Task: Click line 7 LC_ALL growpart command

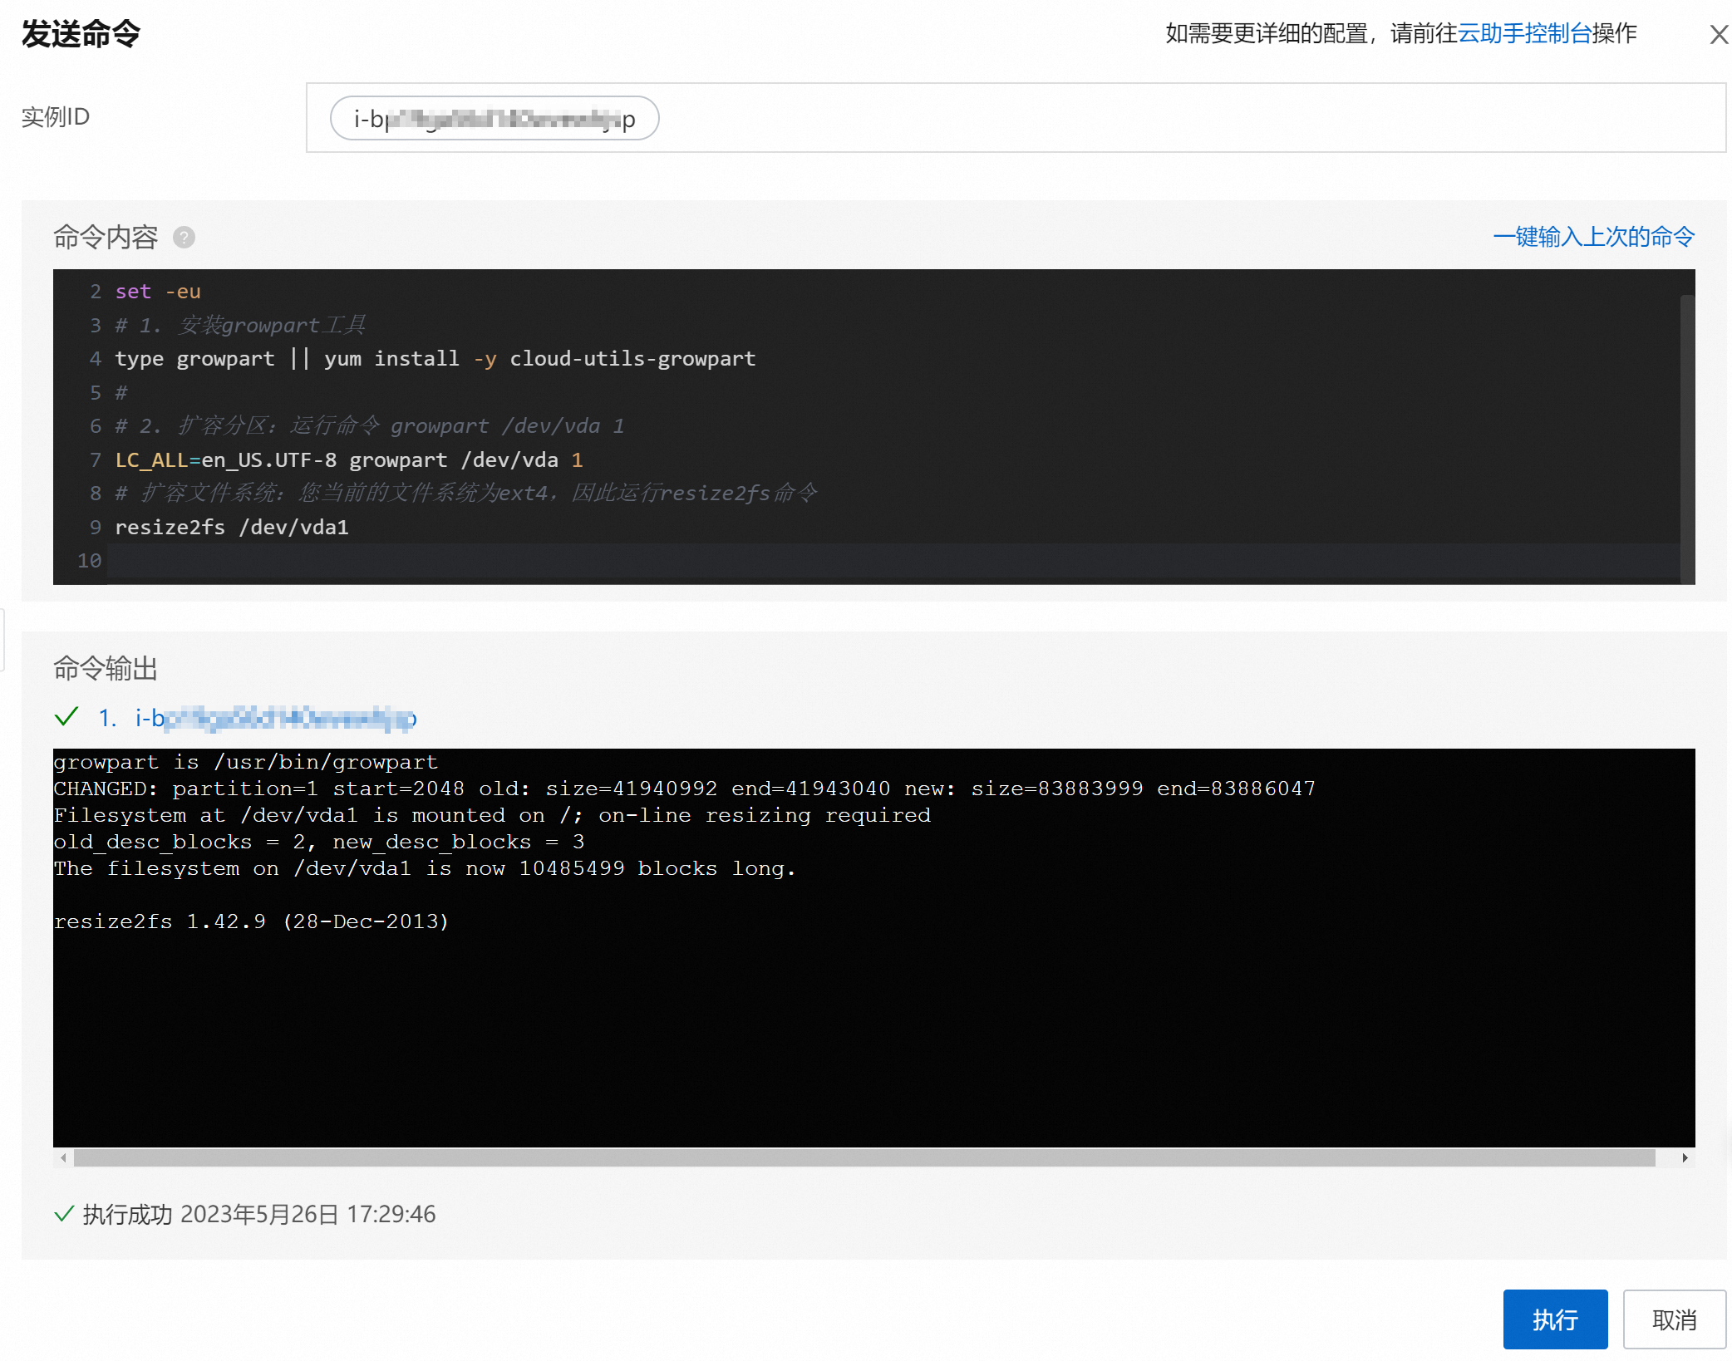Action: (349, 460)
